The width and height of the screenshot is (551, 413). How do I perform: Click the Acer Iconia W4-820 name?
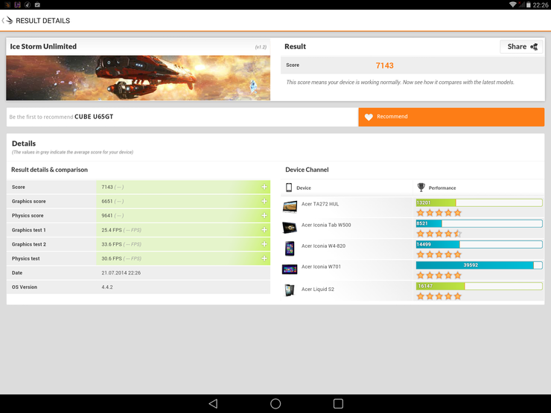click(x=323, y=246)
